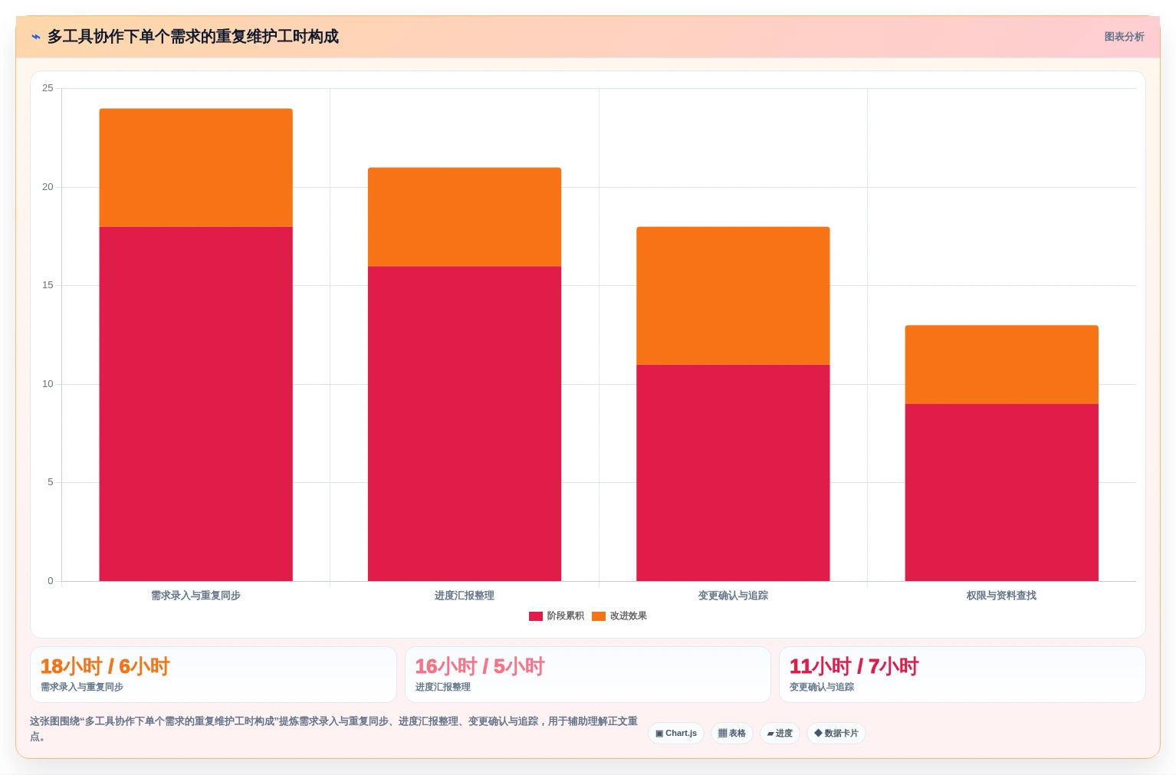Click the 需求录入与重复同步 x-axis label
The height and width of the screenshot is (775, 1176).
pos(195,596)
